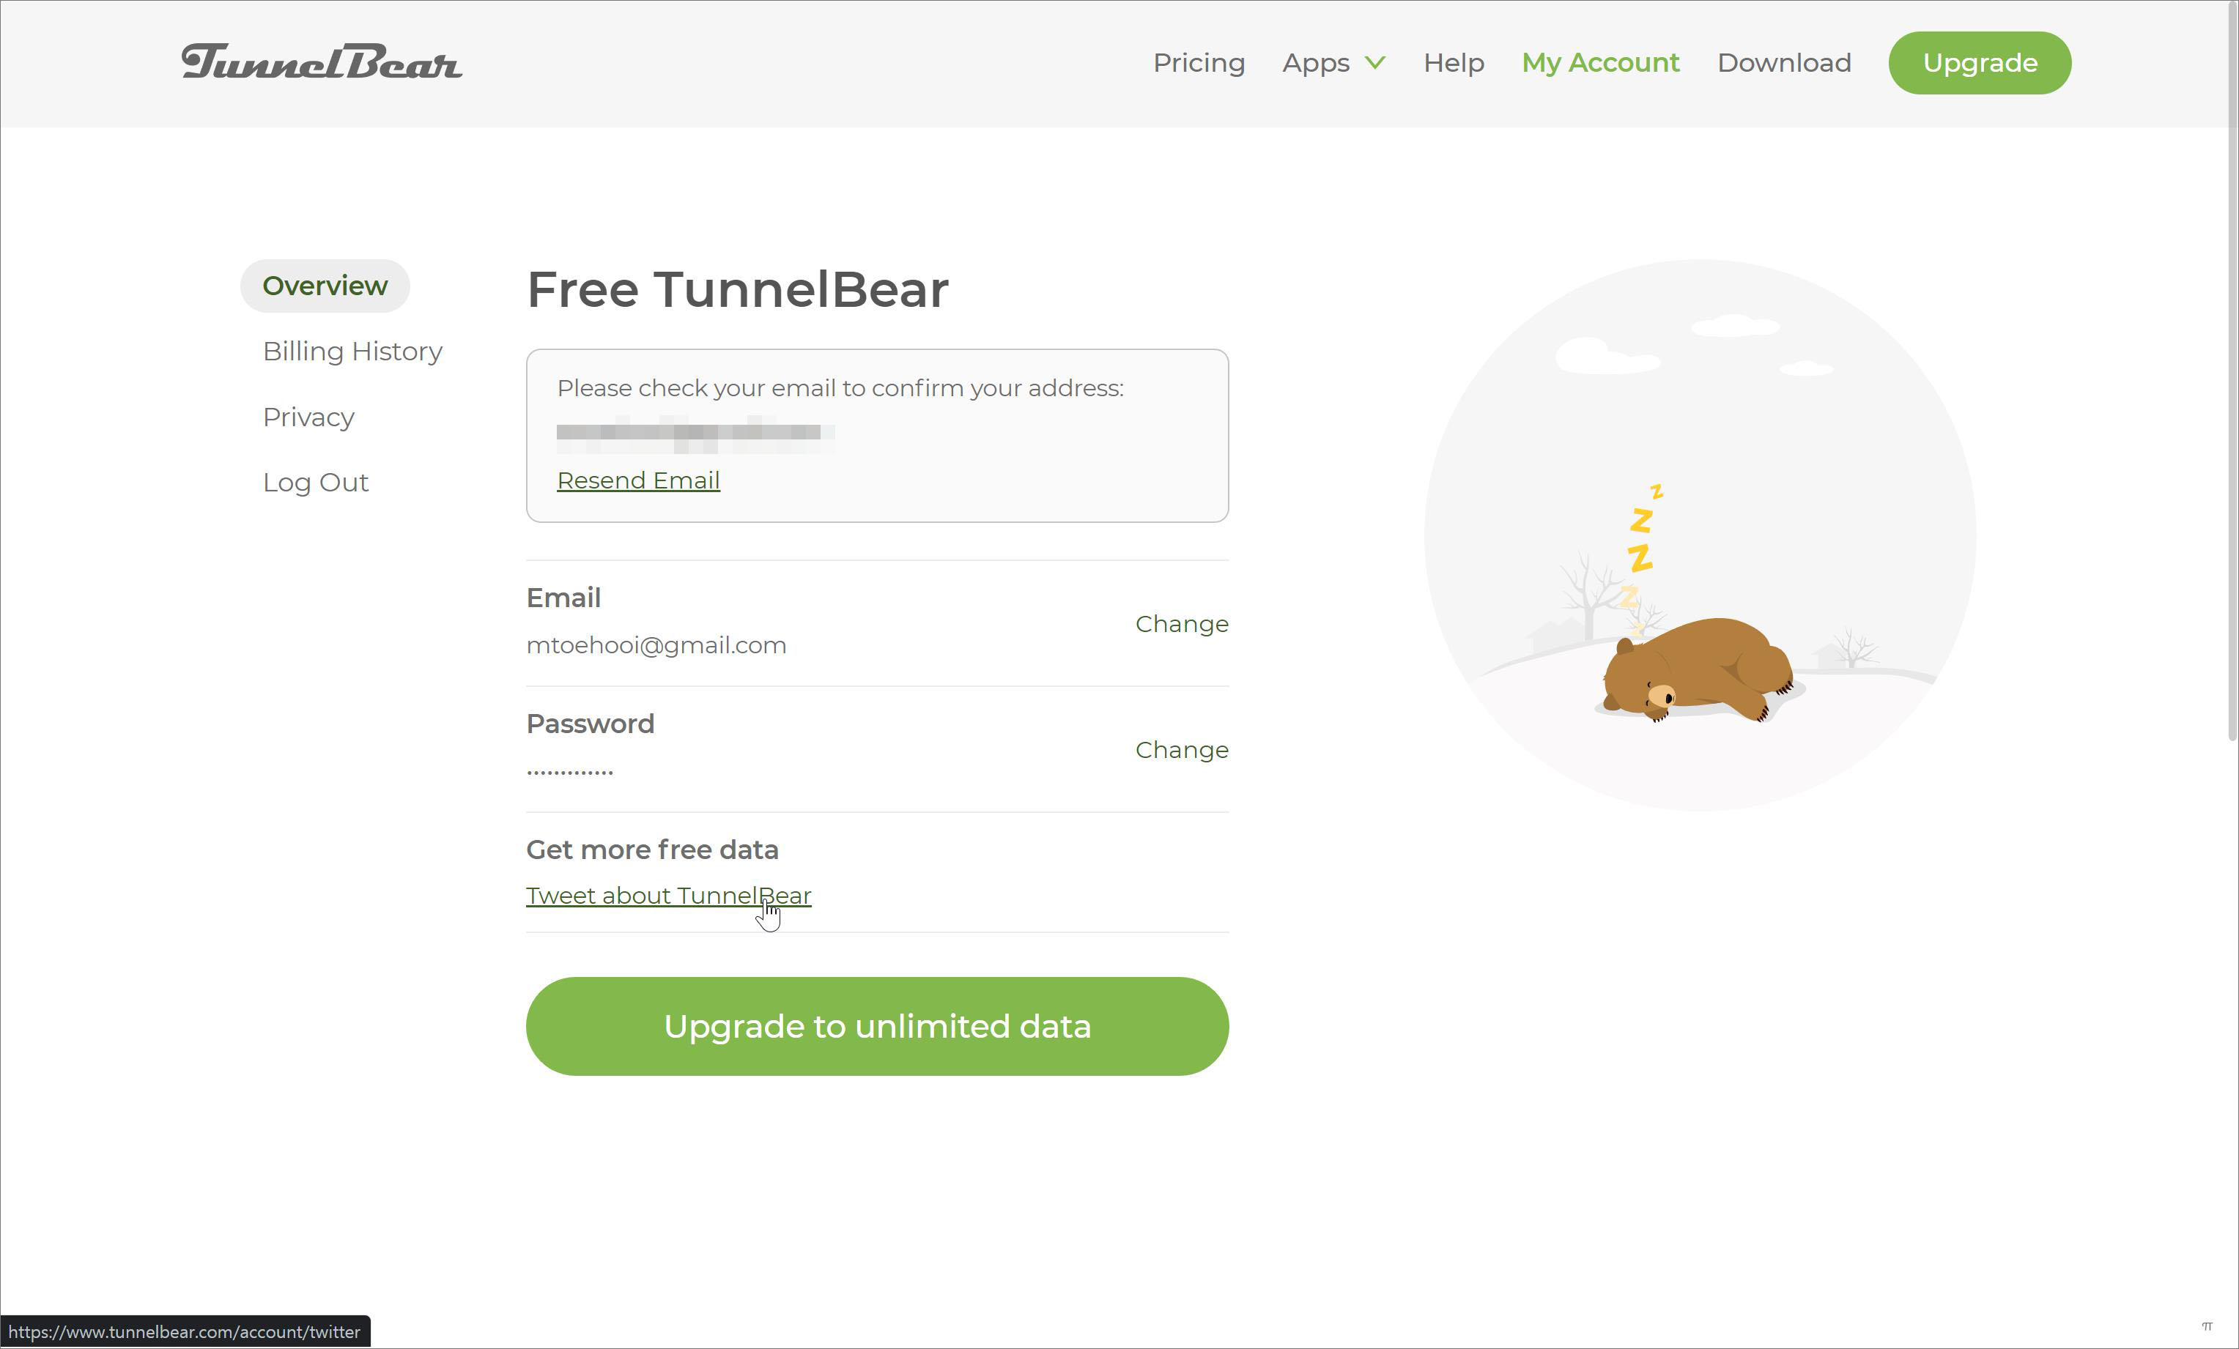This screenshot has height=1349, width=2239.
Task: Click Upgrade to unlimited data button
Action: pyautogui.click(x=877, y=1027)
